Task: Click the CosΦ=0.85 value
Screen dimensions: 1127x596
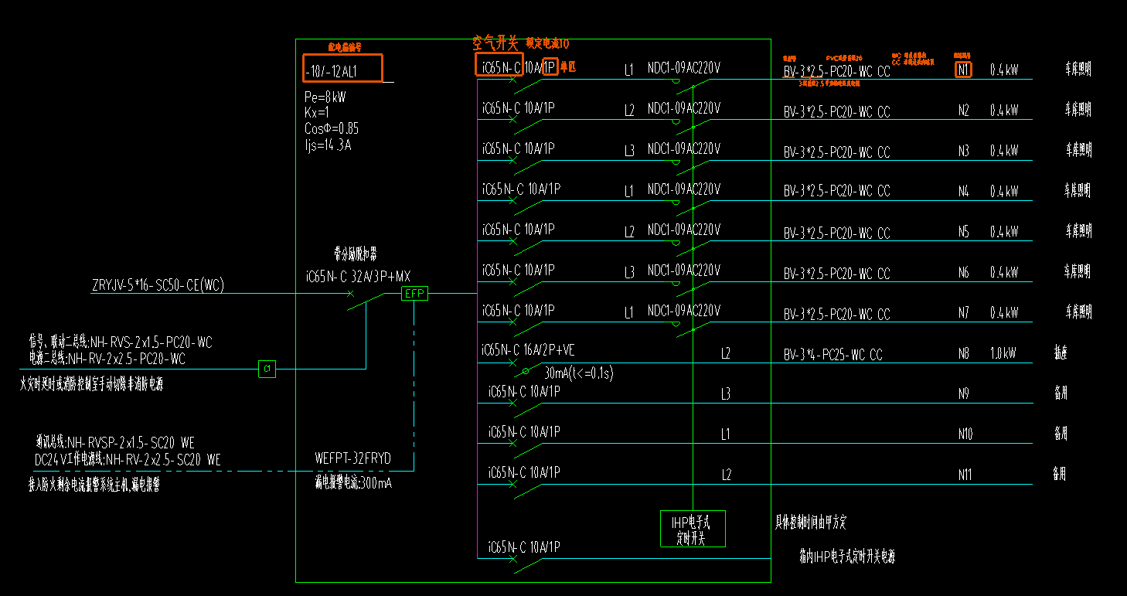Action: pyautogui.click(x=332, y=128)
